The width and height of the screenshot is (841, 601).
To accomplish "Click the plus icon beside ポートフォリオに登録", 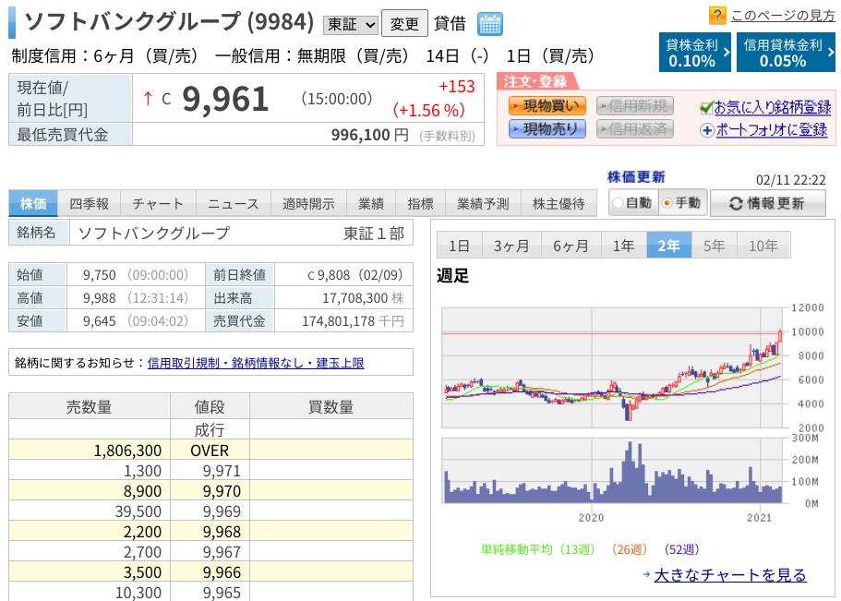I will pos(707,130).
